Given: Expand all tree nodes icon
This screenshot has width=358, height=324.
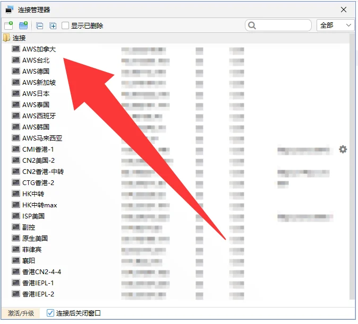Looking at the screenshot, I should pos(53,26).
